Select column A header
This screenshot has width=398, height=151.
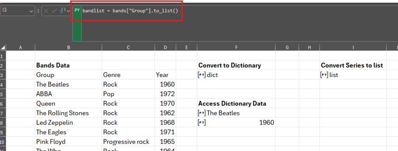(x=20, y=47)
